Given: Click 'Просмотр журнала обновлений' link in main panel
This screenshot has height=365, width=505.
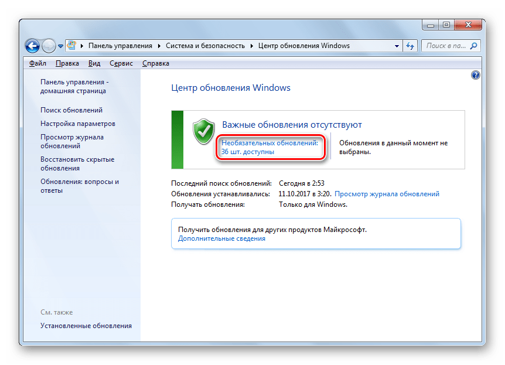Looking at the screenshot, I should coord(387,194).
